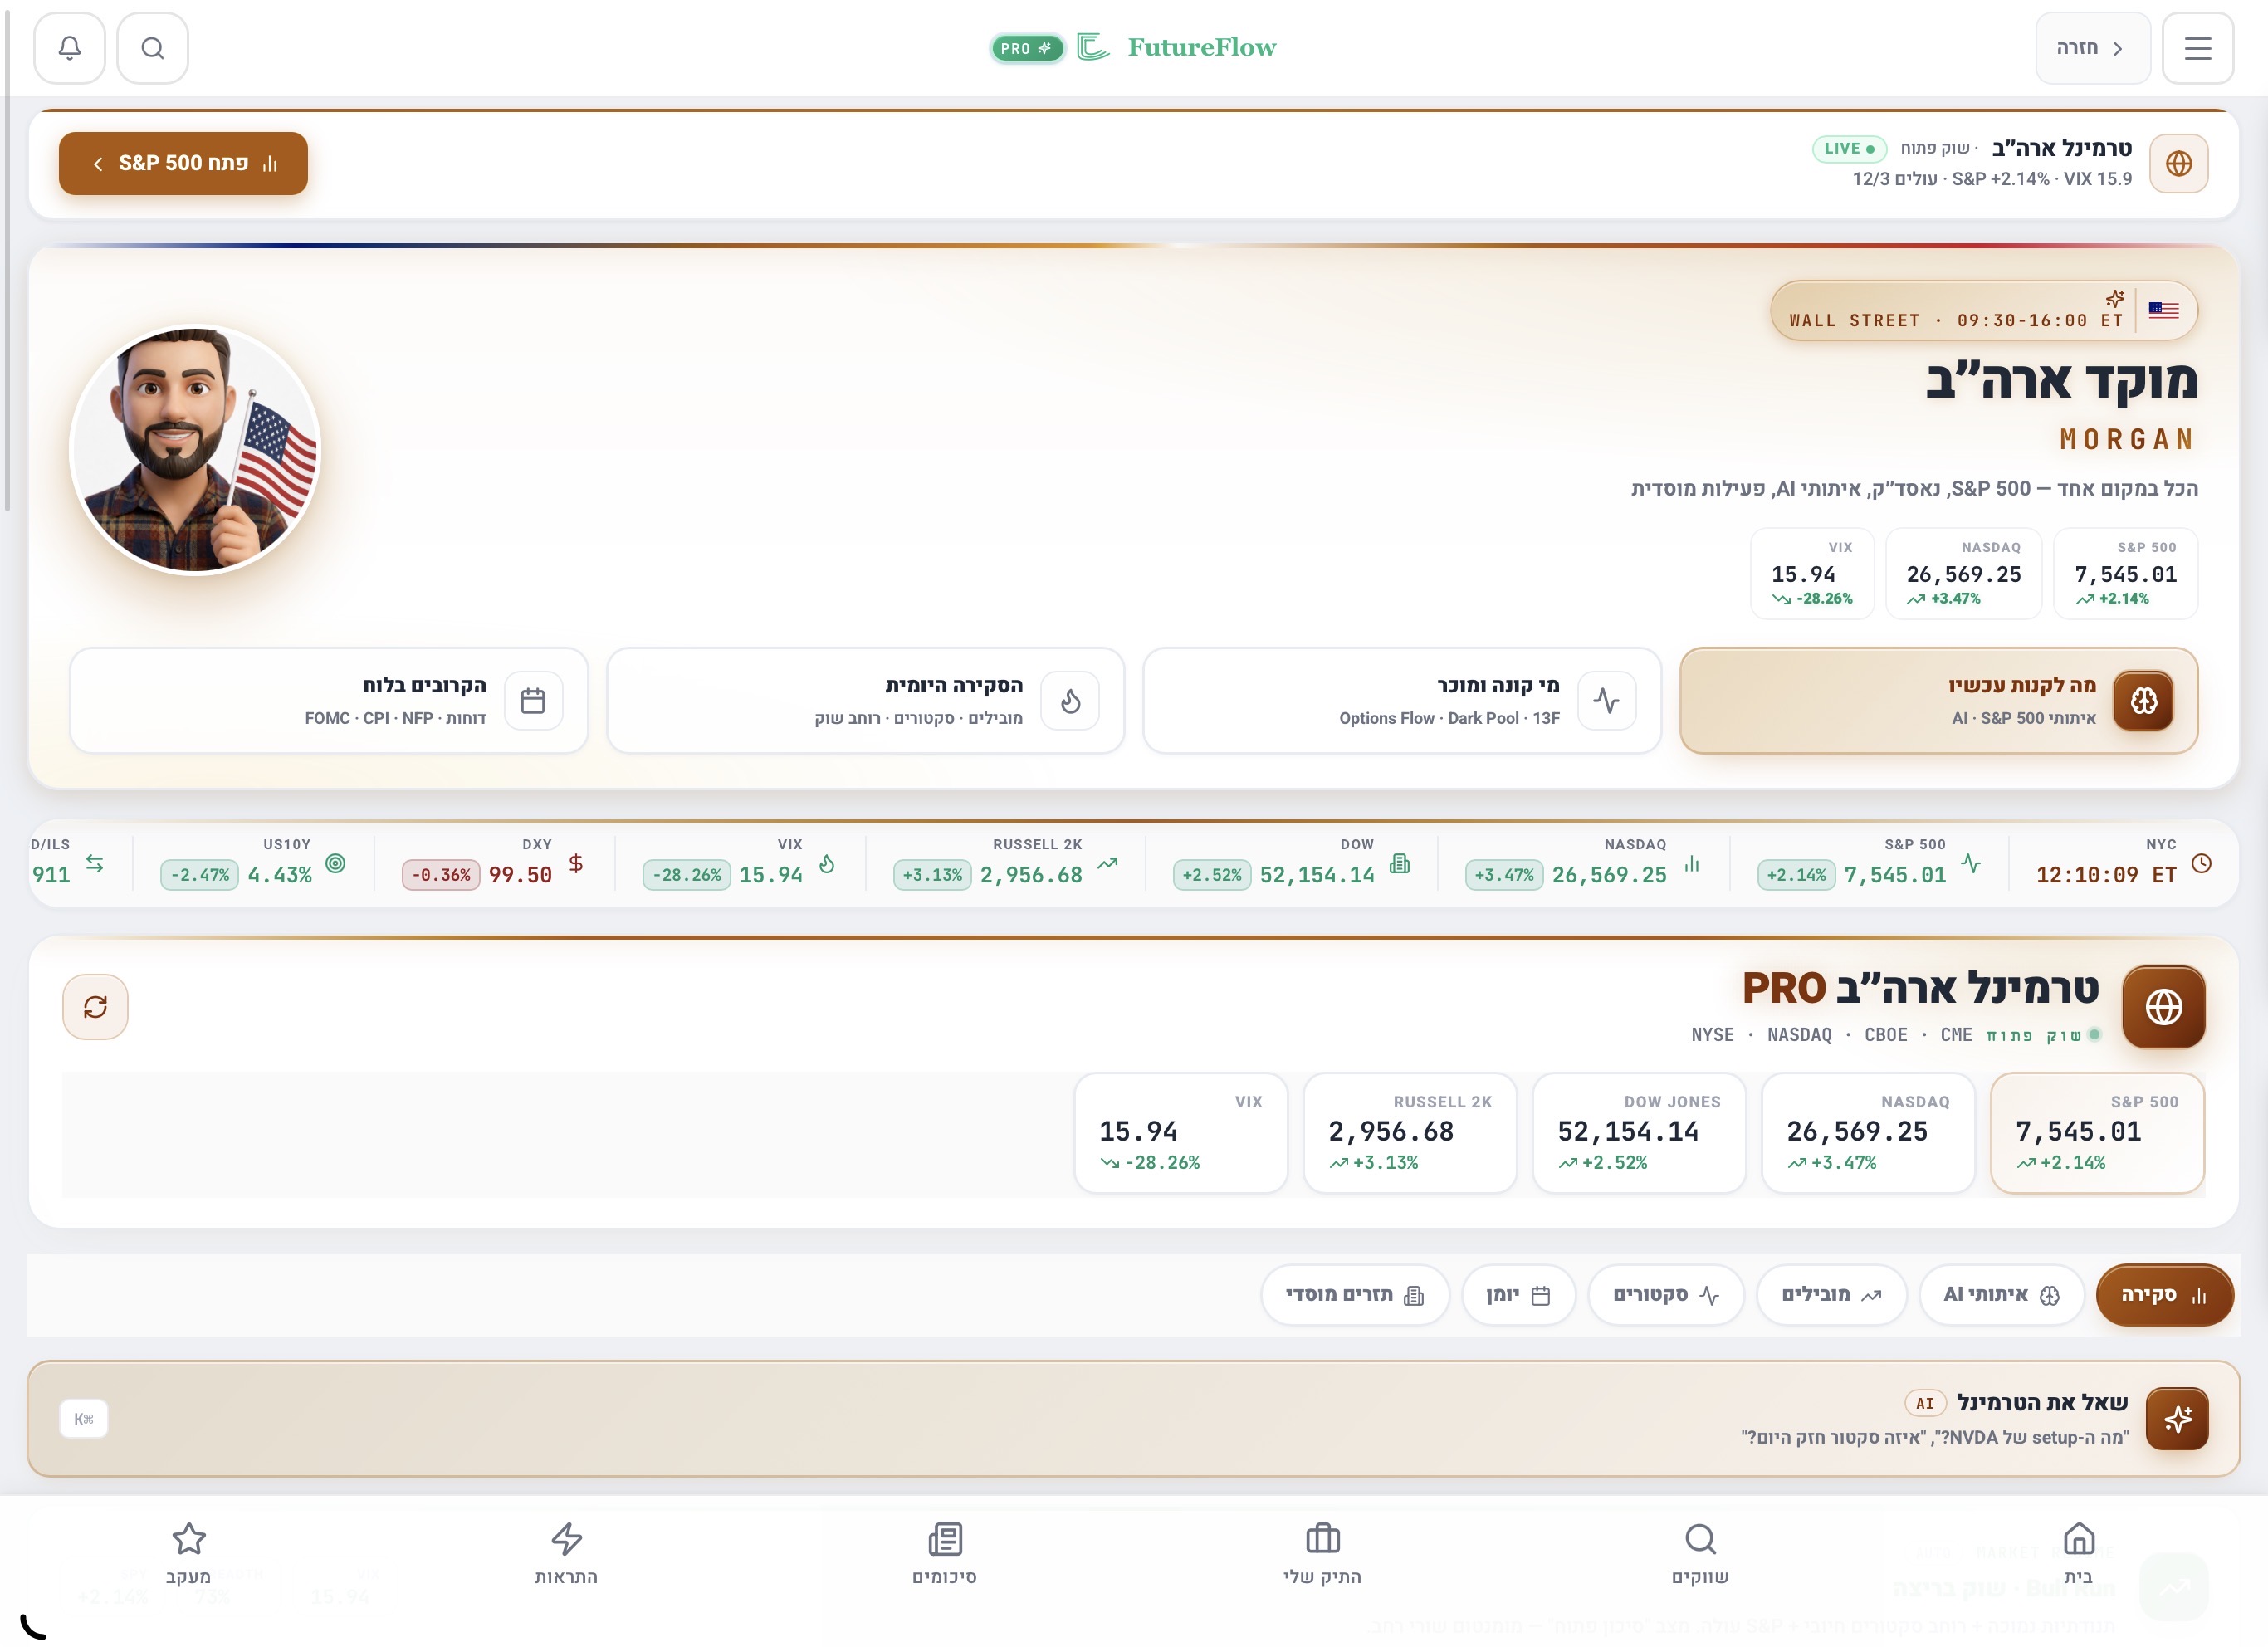Switch to the sectors tab
Screen dimensions: 2268x1647
click(1665, 1295)
